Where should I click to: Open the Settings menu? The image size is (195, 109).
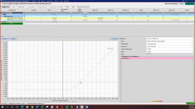point(66,1)
